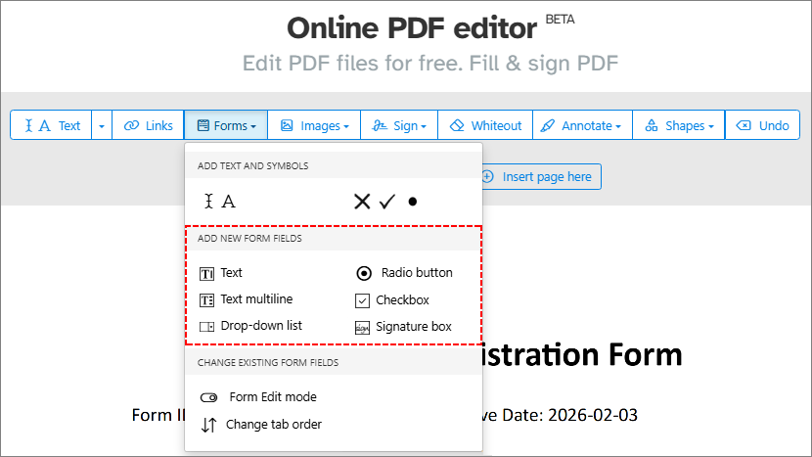The image size is (812, 457).
Task: Pick the checkmark symbol
Action: (387, 201)
